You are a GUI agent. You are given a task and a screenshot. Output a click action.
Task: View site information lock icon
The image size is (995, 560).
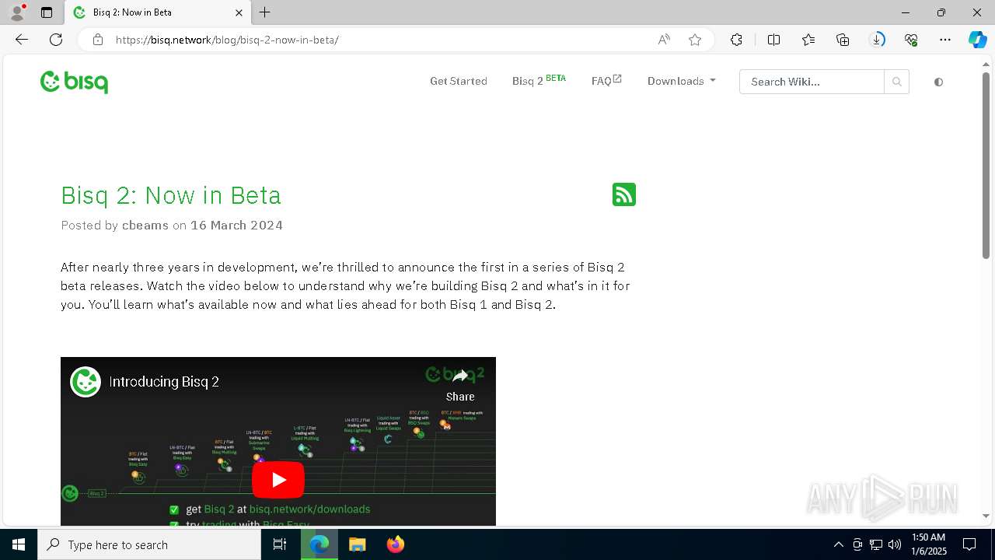click(x=98, y=40)
